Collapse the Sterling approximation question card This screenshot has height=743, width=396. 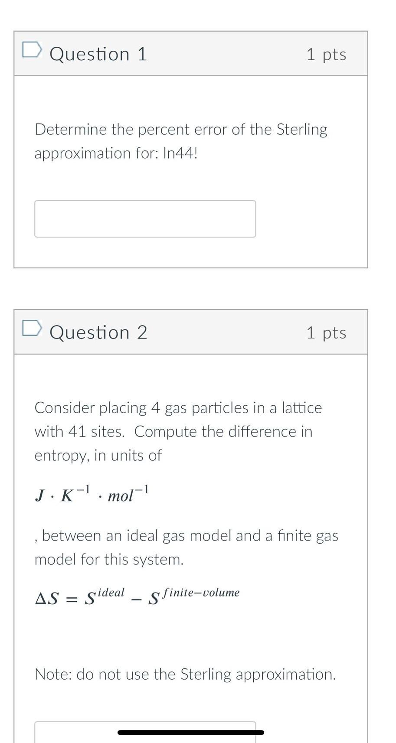click(191, 53)
